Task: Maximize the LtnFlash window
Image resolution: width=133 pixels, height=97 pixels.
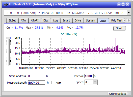Action: coord(123,4)
